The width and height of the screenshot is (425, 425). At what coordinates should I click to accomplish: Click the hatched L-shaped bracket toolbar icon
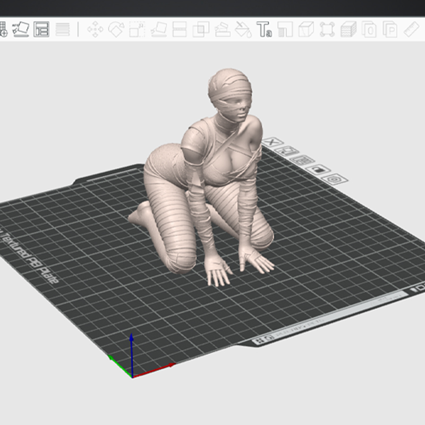[x=285, y=29]
